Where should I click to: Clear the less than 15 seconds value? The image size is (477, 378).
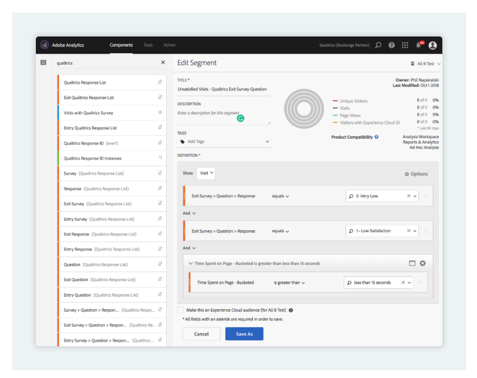(403, 282)
